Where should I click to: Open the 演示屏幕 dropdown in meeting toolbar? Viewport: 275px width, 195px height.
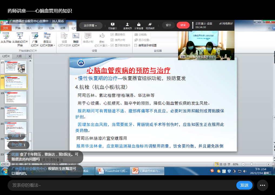pos(91,26)
